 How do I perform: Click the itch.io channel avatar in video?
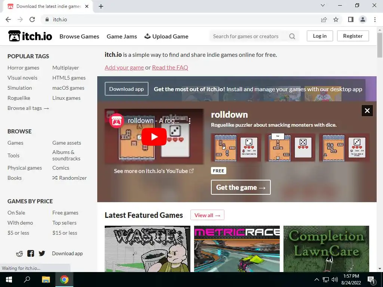117,121
